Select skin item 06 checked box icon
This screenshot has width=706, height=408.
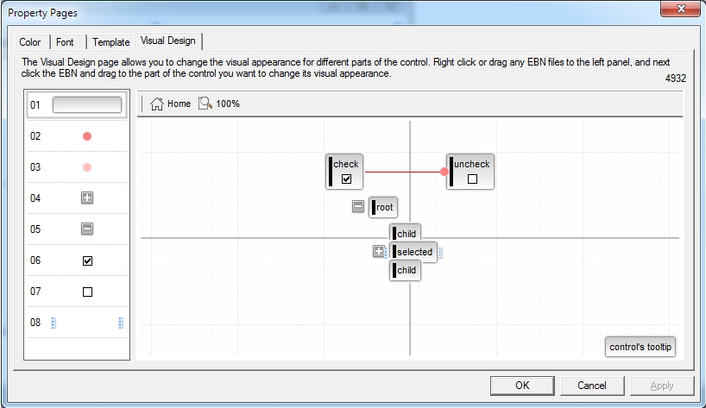(x=87, y=260)
